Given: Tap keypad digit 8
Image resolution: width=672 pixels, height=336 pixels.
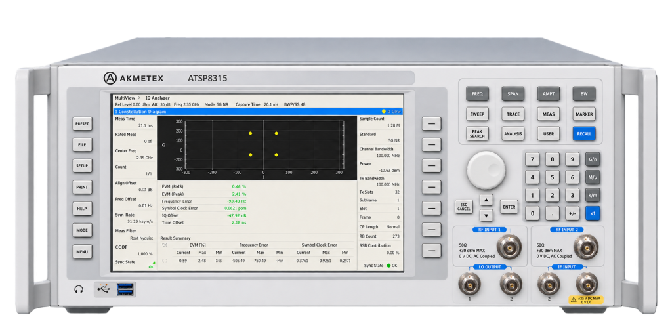Looking at the screenshot, I should pyautogui.click(x=552, y=159).
